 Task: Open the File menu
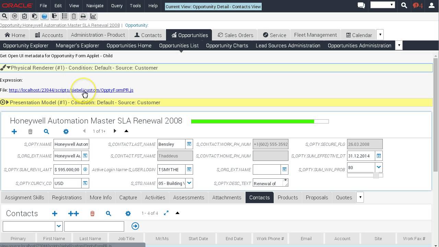pyautogui.click(x=43, y=5)
